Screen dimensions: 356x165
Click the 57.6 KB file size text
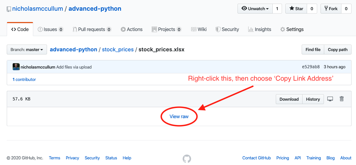pyautogui.click(x=21, y=99)
